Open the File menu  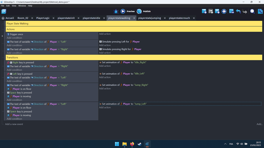point(3,6)
